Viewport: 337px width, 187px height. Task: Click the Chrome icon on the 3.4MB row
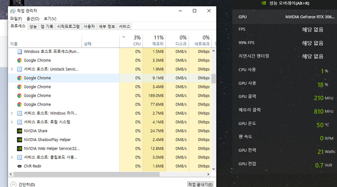[19, 87]
